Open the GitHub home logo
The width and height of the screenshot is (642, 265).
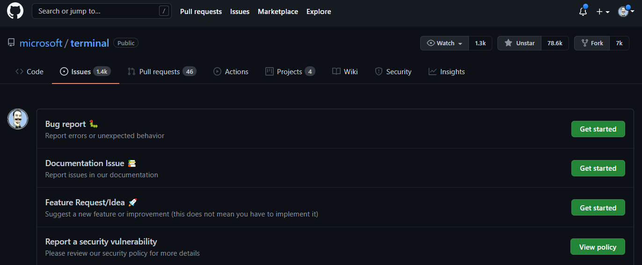pos(15,11)
